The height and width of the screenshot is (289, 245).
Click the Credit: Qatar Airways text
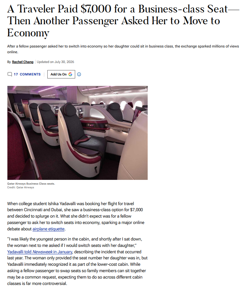click(x=20, y=187)
